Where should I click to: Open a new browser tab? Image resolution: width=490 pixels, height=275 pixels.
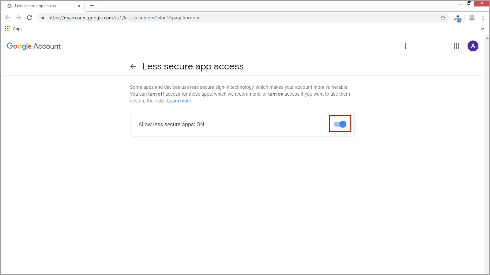[92, 5]
